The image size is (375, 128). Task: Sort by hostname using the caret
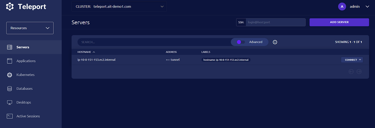pyautogui.click(x=94, y=52)
